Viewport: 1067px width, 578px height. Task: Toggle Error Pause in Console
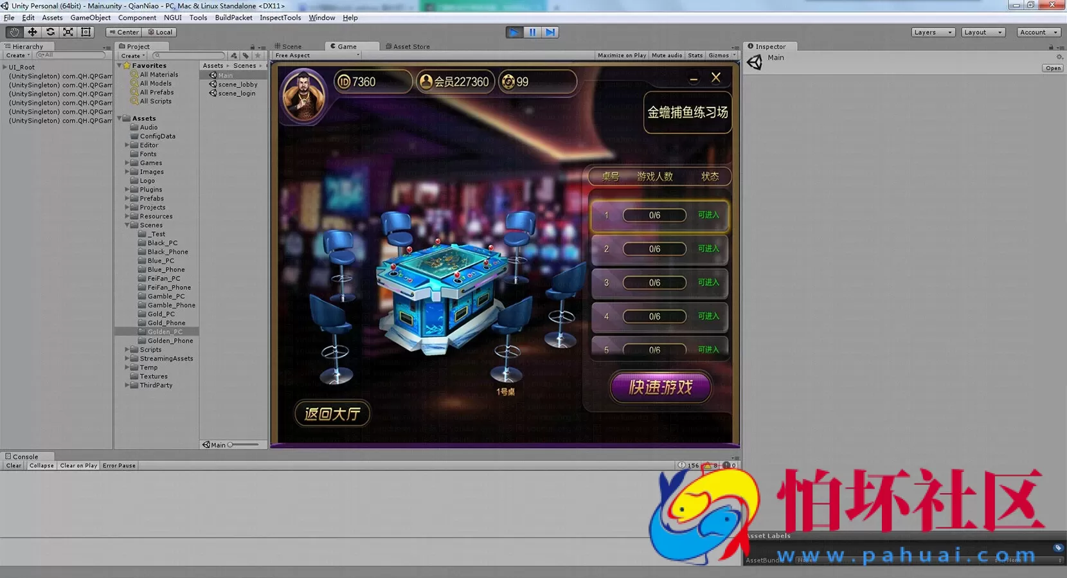[x=119, y=465]
